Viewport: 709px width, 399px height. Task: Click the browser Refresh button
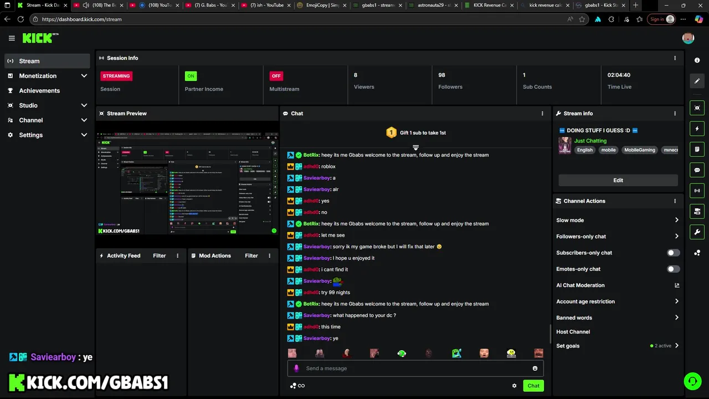click(20, 19)
